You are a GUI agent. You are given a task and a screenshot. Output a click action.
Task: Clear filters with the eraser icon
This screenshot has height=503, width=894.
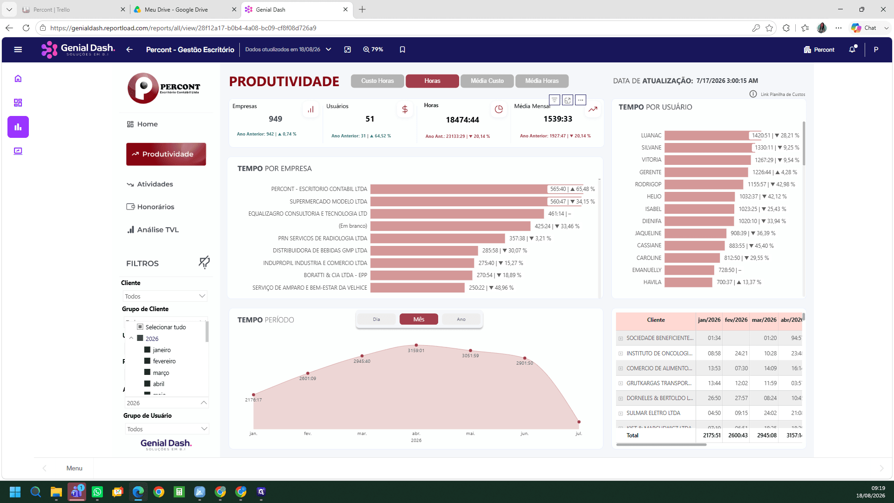click(x=204, y=262)
